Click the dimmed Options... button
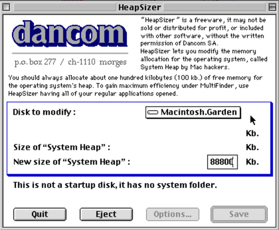 pyautogui.click(x=173, y=214)
